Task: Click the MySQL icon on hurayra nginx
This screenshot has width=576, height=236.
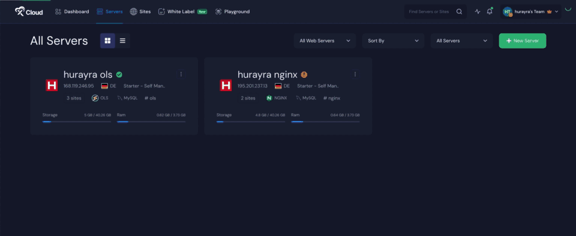Action: click(x=298, y=98)
